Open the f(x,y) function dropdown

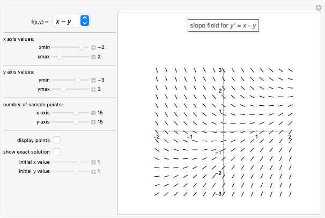tap(71, 21)
